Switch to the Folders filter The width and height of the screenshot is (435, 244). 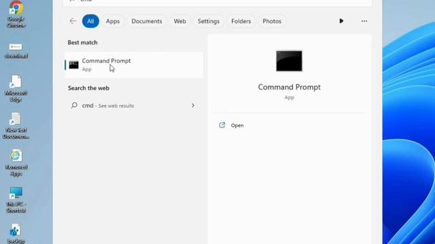pyautogui.click(x=241, y=21)
